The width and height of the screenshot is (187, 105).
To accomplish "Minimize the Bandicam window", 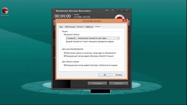I will pyautogui.click(x=122, y=10).
